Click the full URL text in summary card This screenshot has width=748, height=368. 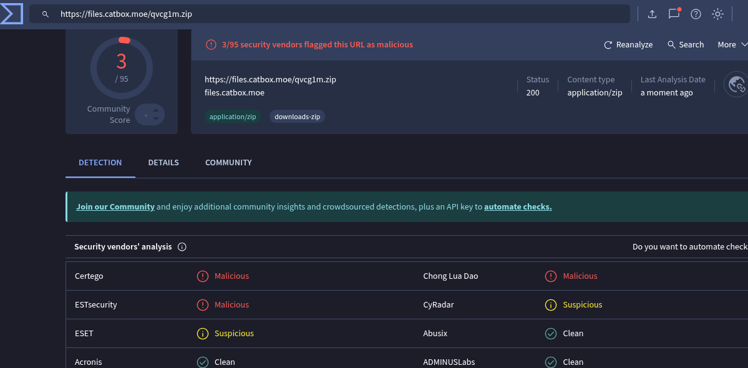271,80
